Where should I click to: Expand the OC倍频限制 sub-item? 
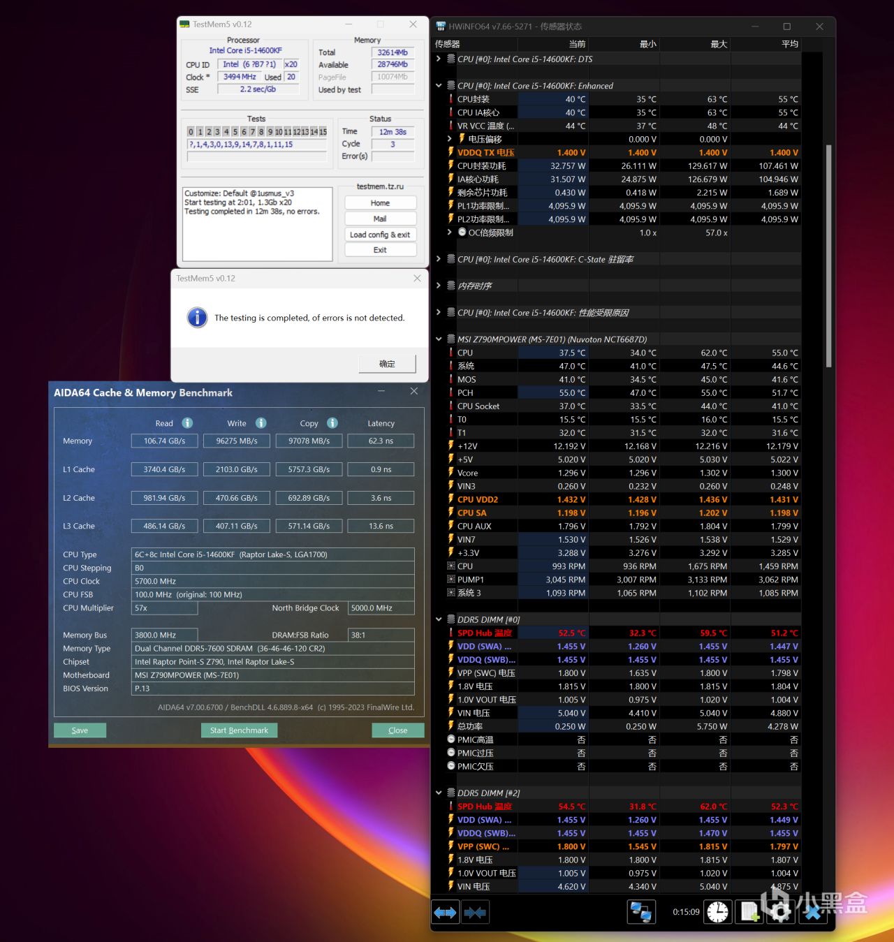pos(450,233)
